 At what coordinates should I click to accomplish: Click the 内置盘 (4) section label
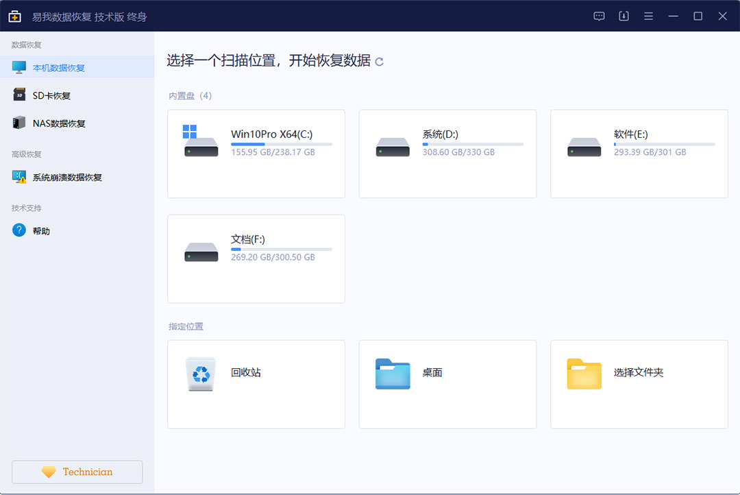(190, 96)
